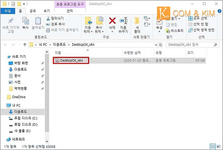Choose Paste shortcut (바로 가기 붙여넣기)
The image size is (223, 150).
coord(62,30)
